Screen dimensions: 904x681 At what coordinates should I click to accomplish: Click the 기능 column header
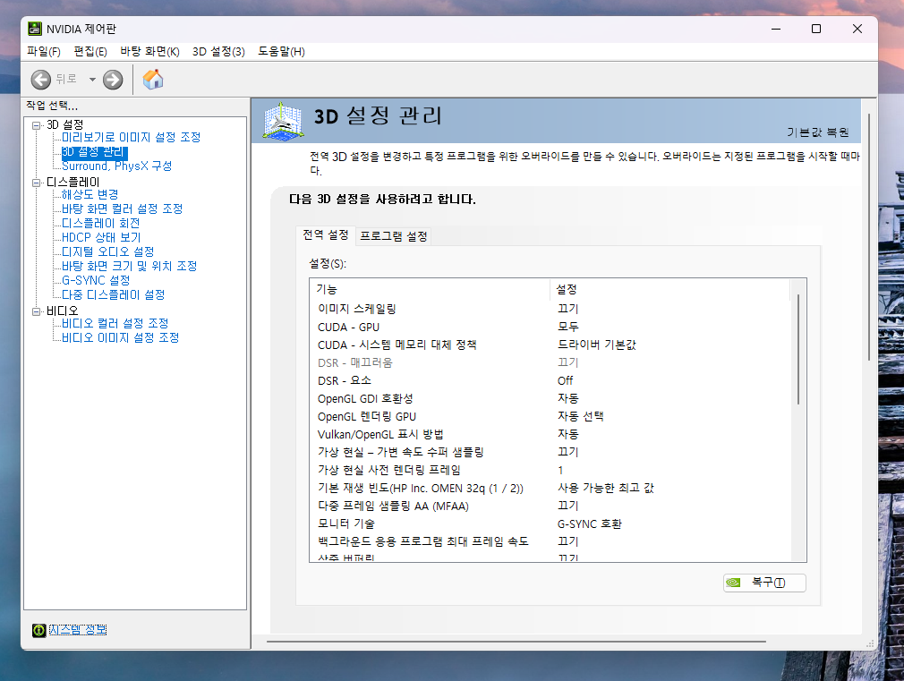(x=431, y=289)
